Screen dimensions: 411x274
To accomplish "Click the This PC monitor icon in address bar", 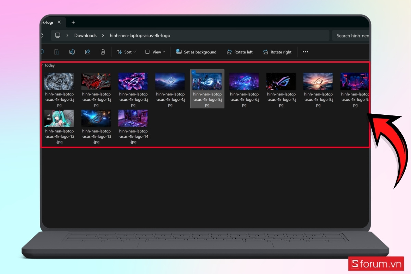I will (x=58, y=35).
